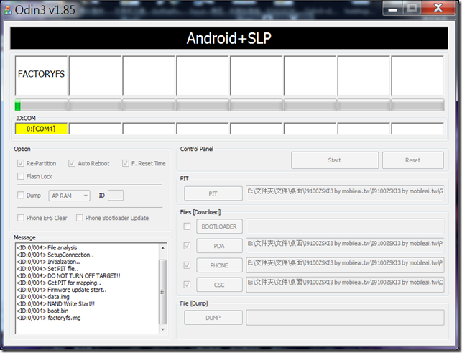The width and height of the screenshot is (462, 353).
Task: Click the CSC file button
Action: pos(220,285)
